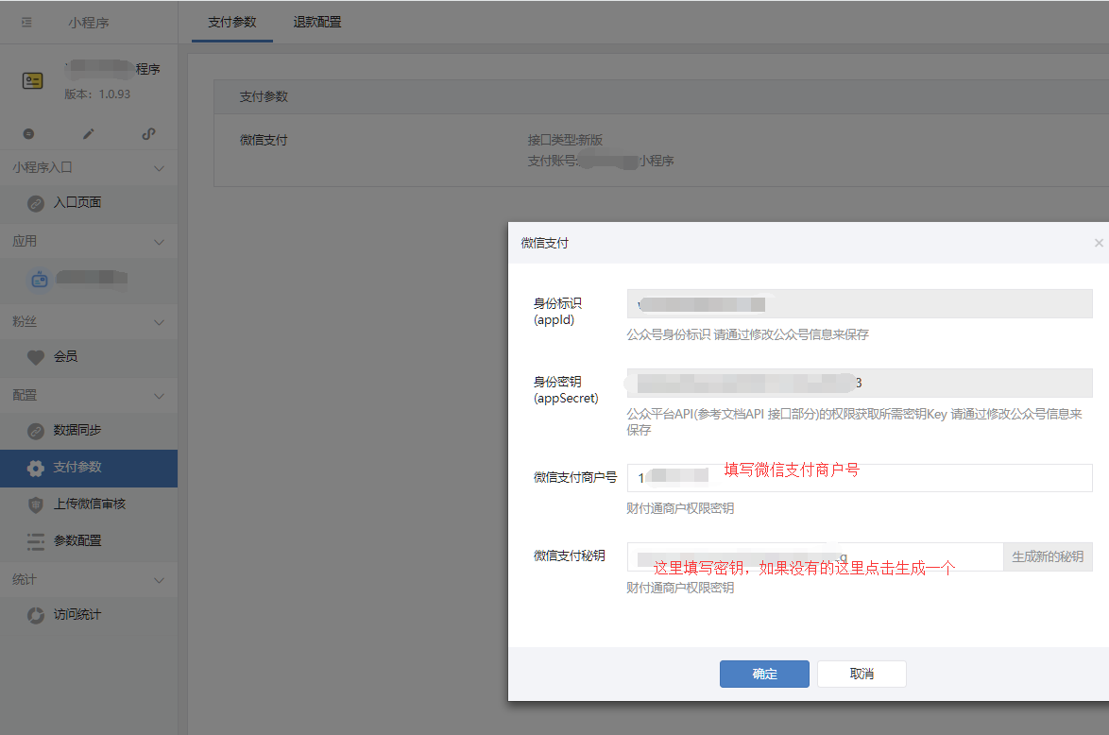Viewport: 1109px width, 735px height.
Task: Open the 会员 members page
Action: [x=65, y=356]
